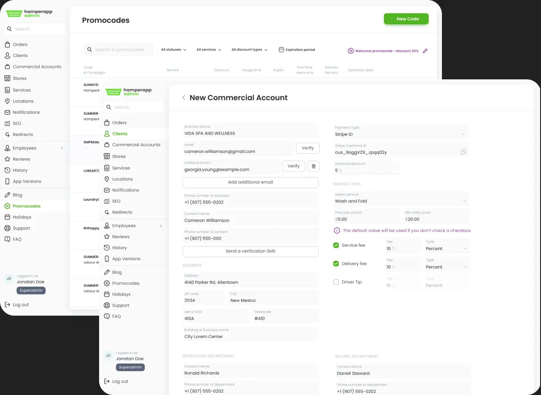The height and width of the screenshot is (395, 541).
Task: Collapse Employees chevron in Promocodes window sidebar
Action: tap(62, 148)
